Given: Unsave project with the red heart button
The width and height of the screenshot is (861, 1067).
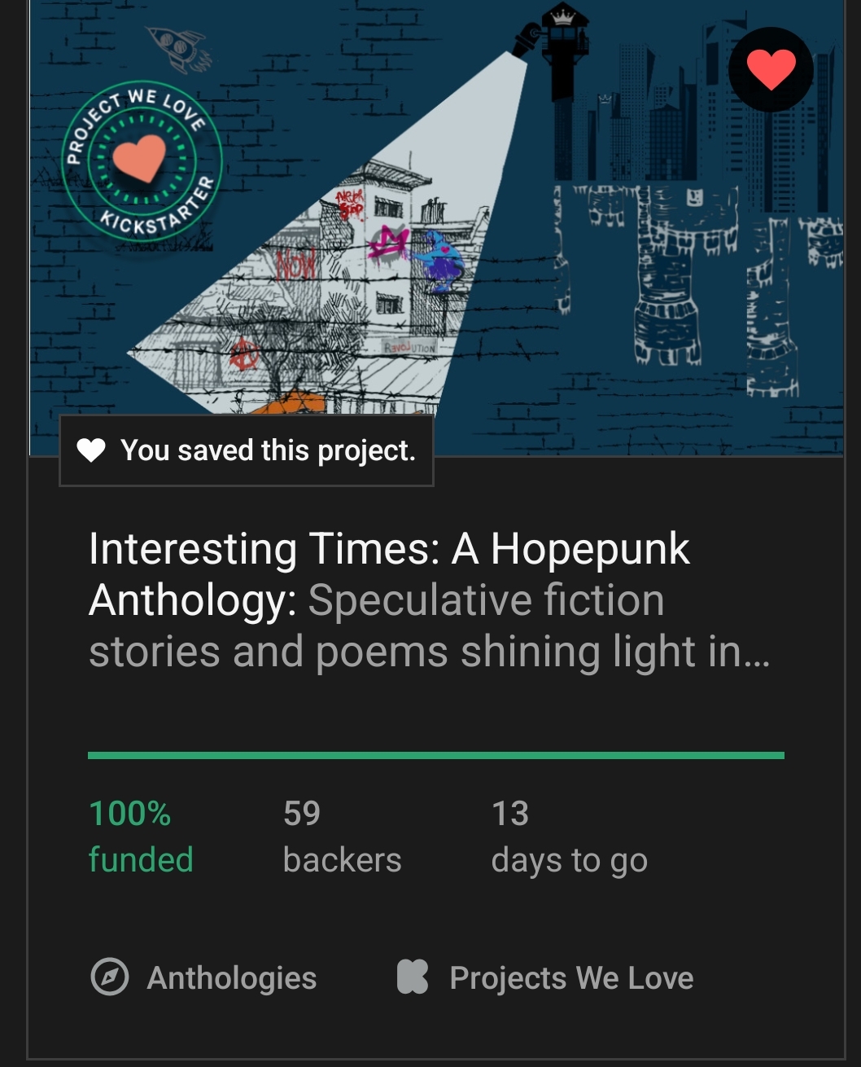Looking at the screenshot, I should [770, 70].
